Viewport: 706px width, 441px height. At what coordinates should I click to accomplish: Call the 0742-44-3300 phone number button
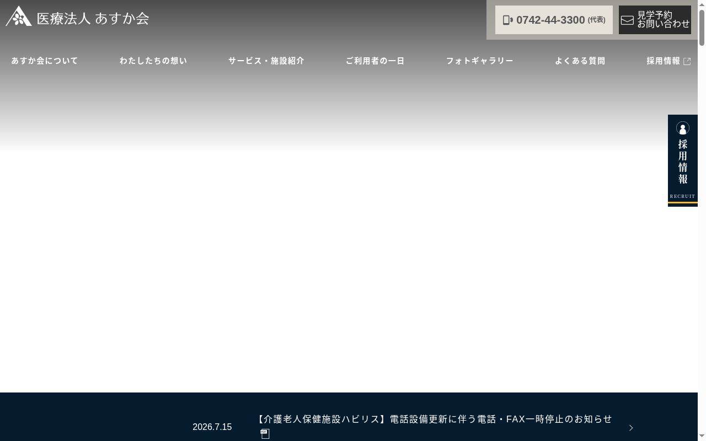tap(554, 20)
